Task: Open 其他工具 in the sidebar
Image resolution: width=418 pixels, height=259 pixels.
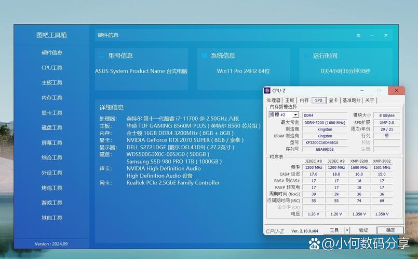Action: (x=52, y=218)
